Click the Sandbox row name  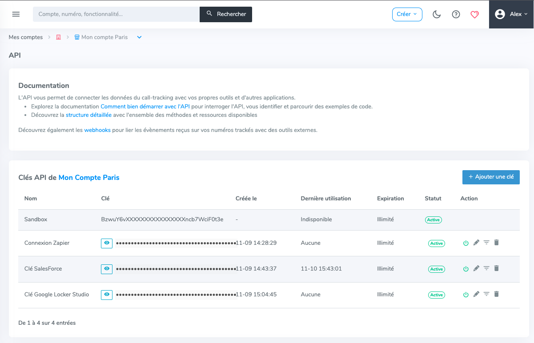pos(36,219)
